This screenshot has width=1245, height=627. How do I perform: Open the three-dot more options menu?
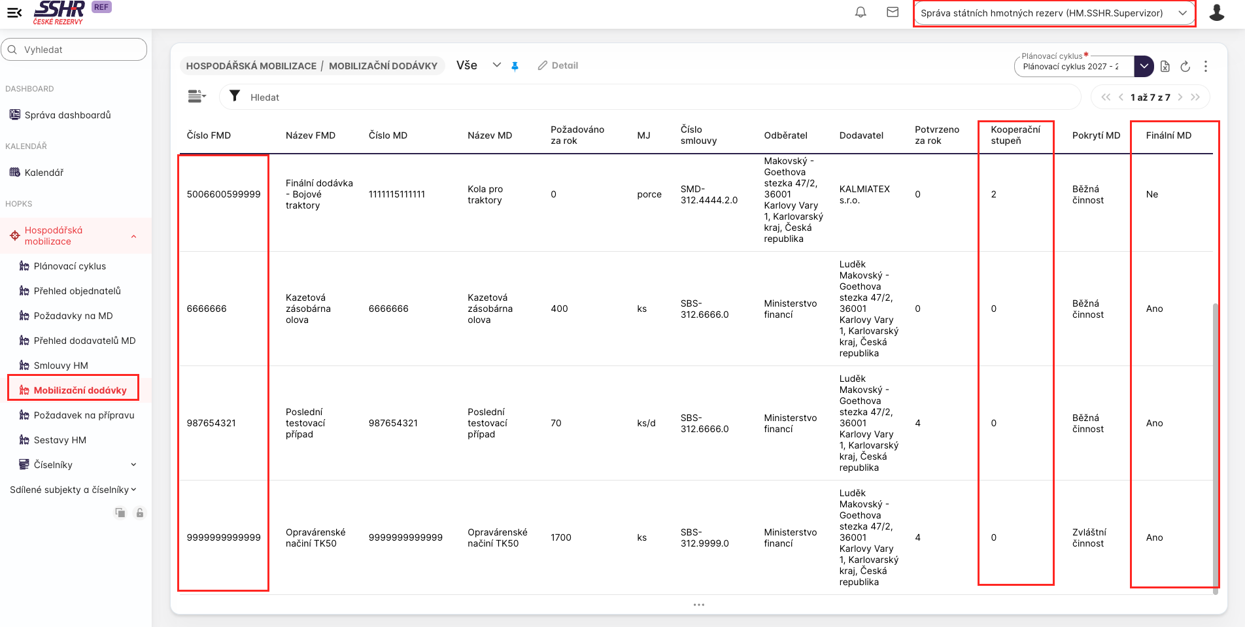pyautogui.click(x=1206, y=66)
